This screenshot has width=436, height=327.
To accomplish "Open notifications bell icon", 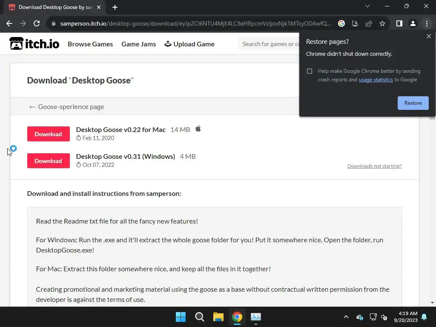I will point(425,317).
